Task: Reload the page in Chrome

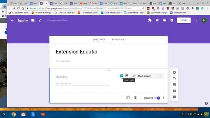Action: coord(18,8)
